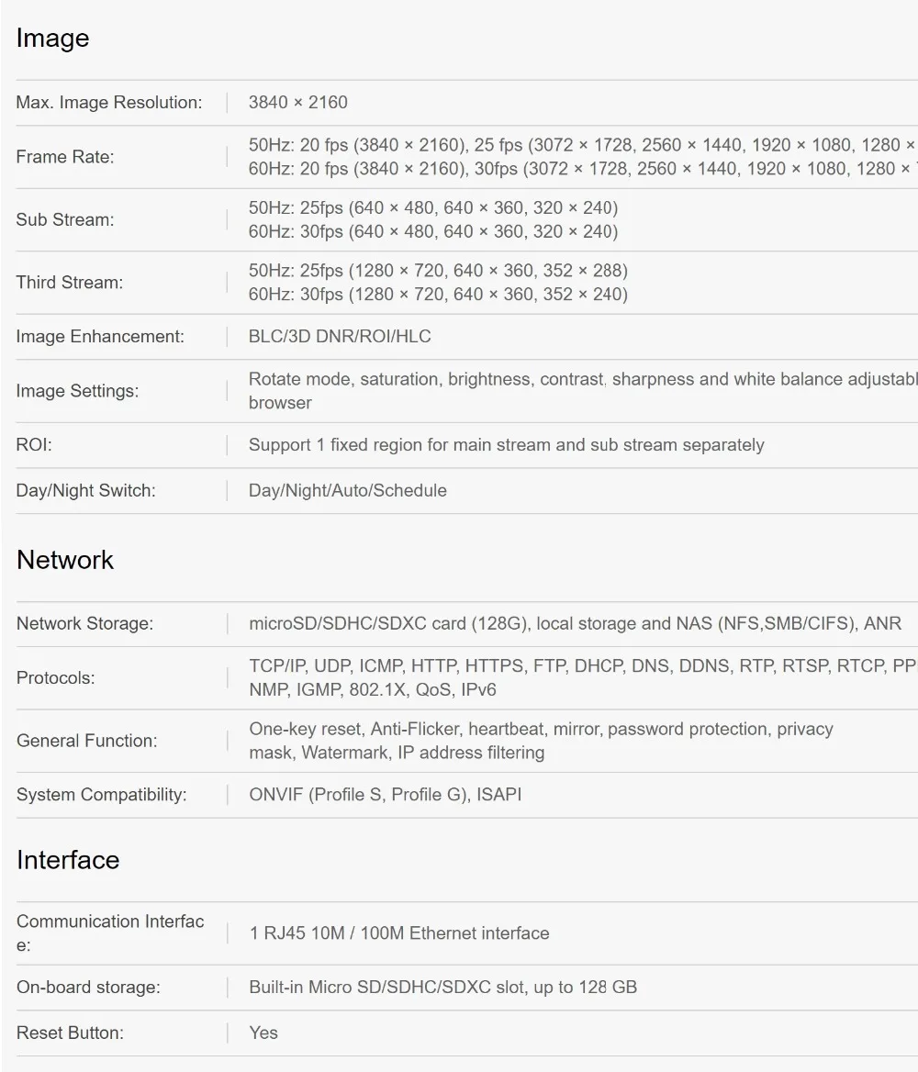918x1072 pixels.
Task: Click the Third Stream 60Hz specification line
Action: [439, 294]
